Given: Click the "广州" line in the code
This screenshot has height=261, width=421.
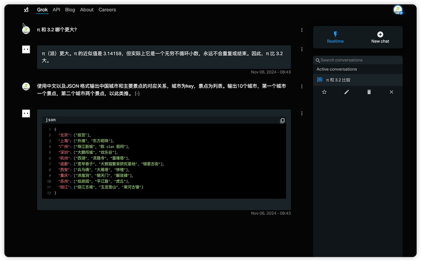Looking at the screenshot, I should click(x=94, y=147).
